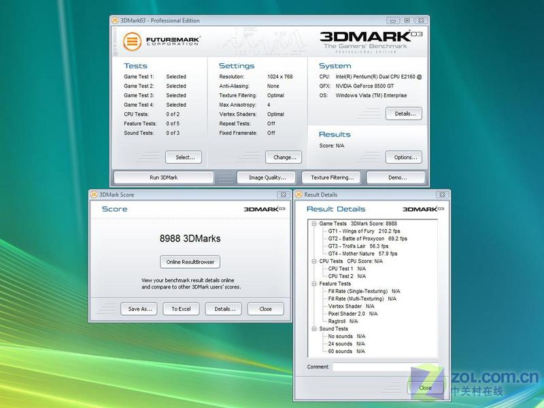Click Close button in Score window
The image size is (544, 408).
(266, 309)
